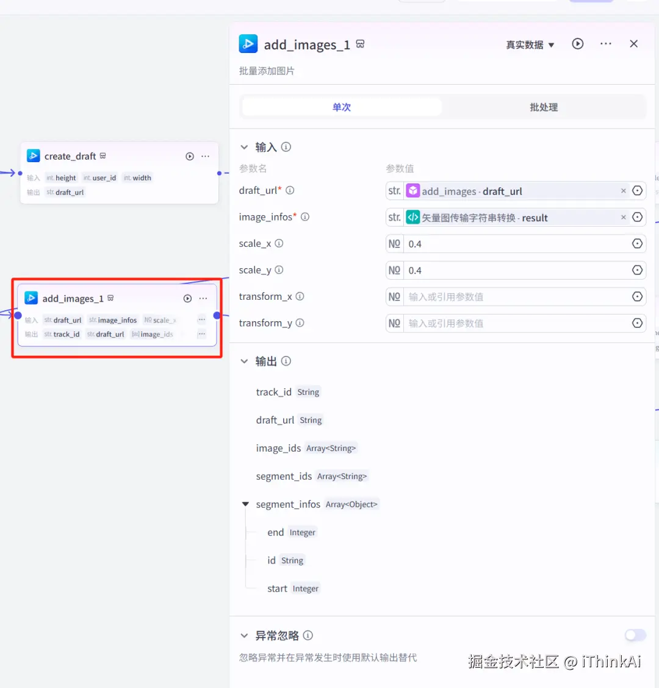Click the blue add_images_1 plugin icon in header

point(248,43)
